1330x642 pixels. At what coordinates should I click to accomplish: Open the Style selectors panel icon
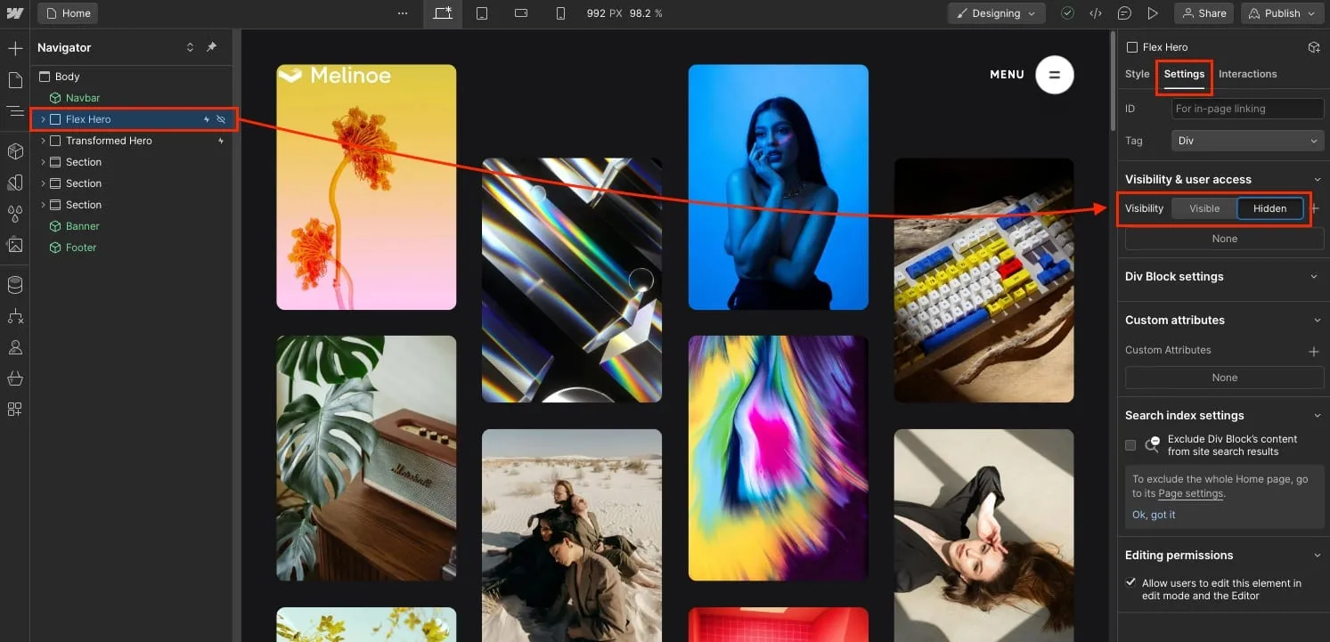pos(15,183)
